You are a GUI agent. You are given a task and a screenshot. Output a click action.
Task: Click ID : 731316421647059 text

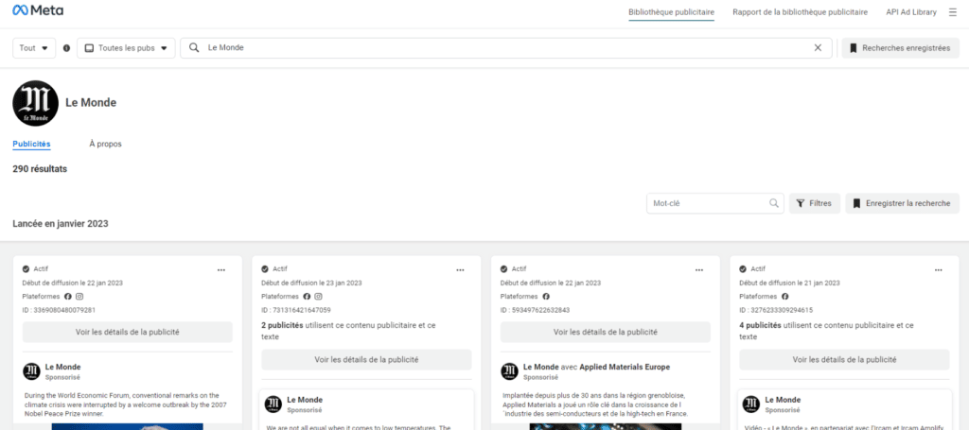296,310
